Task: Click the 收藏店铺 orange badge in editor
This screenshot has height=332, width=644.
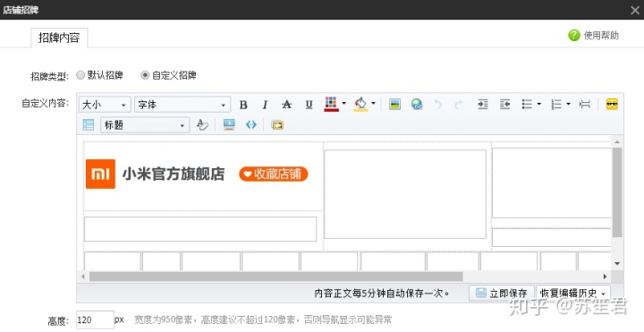Action: (x=274, y=174)
